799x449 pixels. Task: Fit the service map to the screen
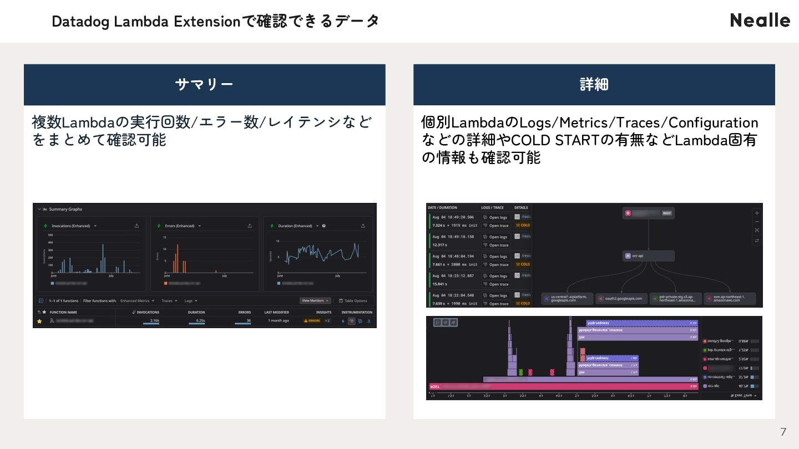(757, 231)
